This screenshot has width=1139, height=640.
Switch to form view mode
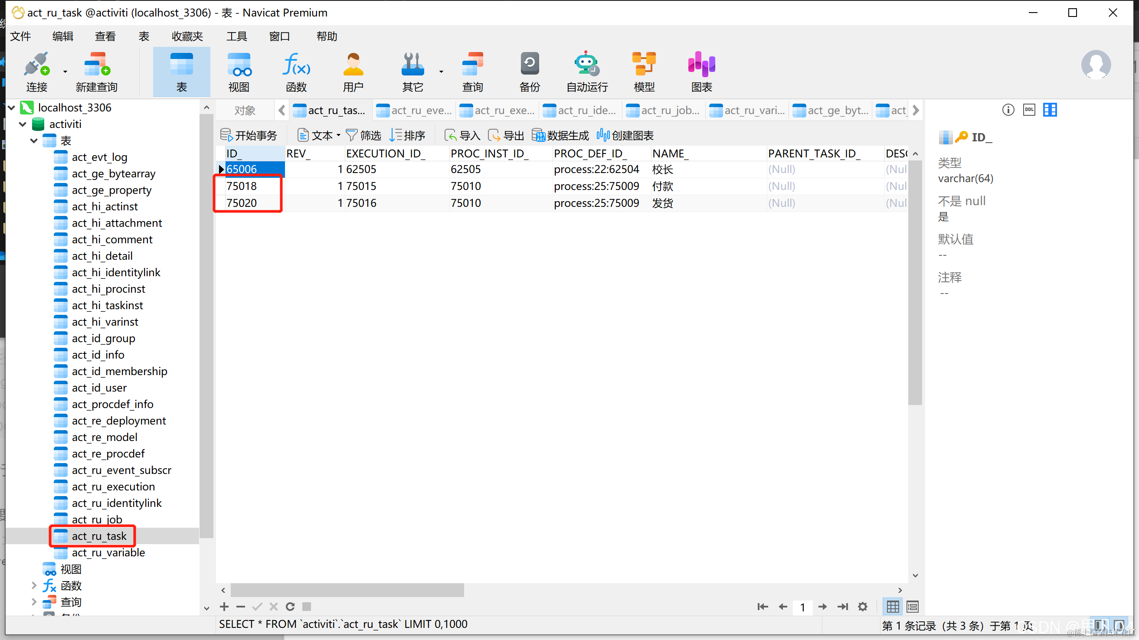click(x=912, y=607)
